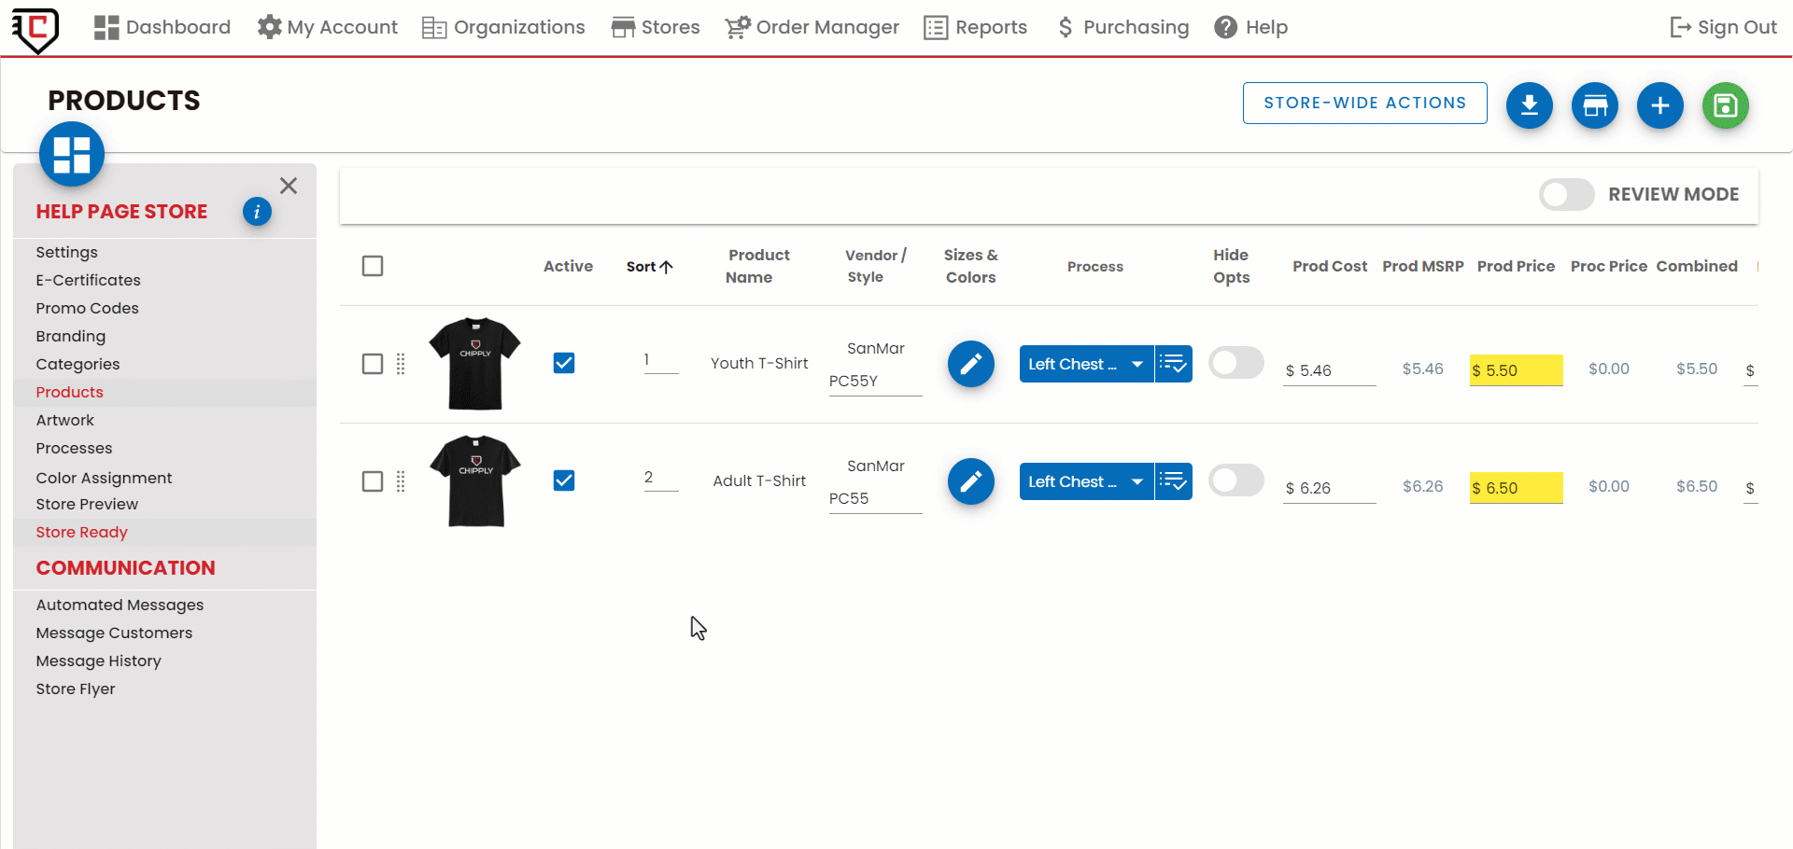Edit sizes and colors for Youth T-Shirt
The height and width of the screenshot is (849, 1793).
[x=970, y=364]
